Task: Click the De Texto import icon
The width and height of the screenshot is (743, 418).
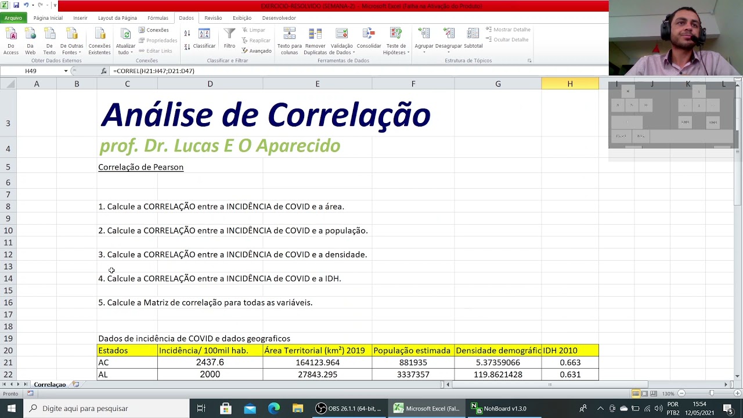Action: [x=49, y=41]
